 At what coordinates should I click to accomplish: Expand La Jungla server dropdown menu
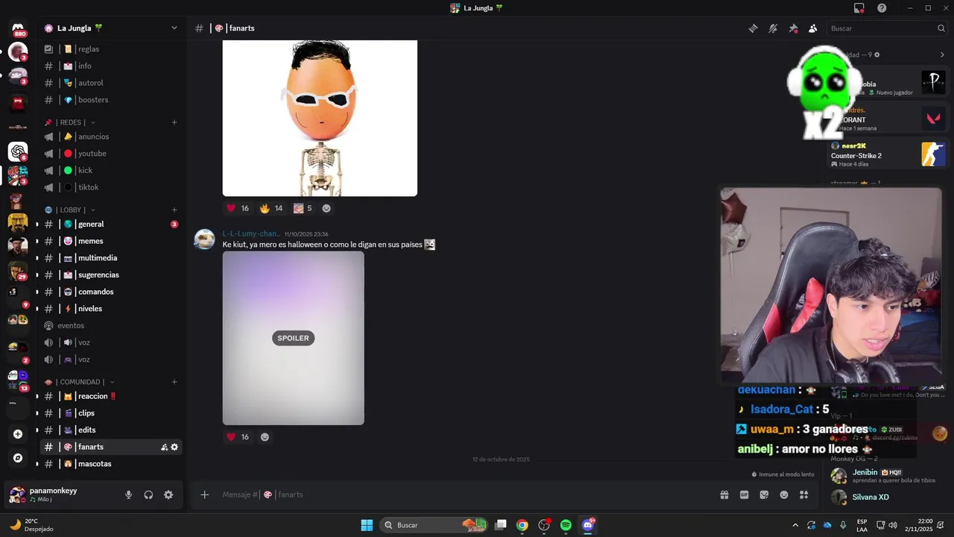pyautogui.click(x=174, y=28)
